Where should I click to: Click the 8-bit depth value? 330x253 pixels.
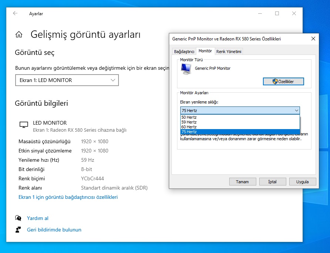pos(87,169)
